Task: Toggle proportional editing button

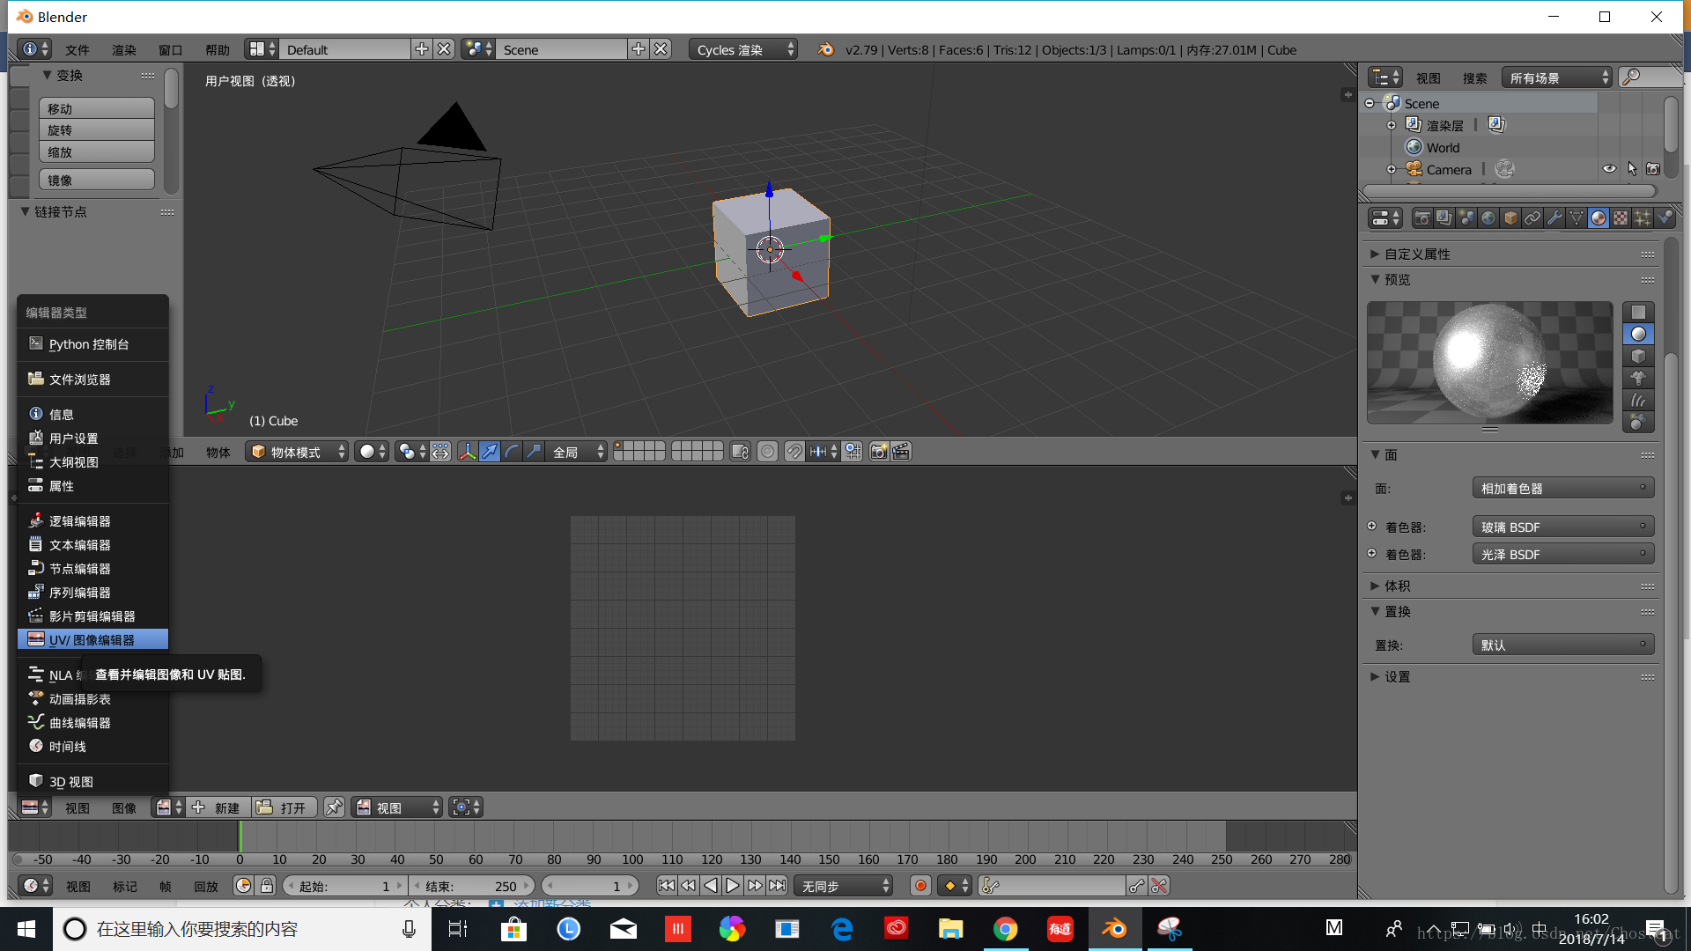Action: click(x=768, y=452)
